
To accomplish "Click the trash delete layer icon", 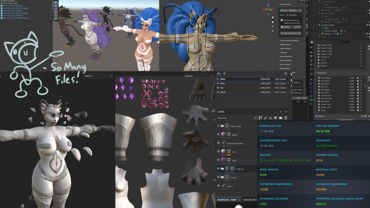I will (286, 118).
